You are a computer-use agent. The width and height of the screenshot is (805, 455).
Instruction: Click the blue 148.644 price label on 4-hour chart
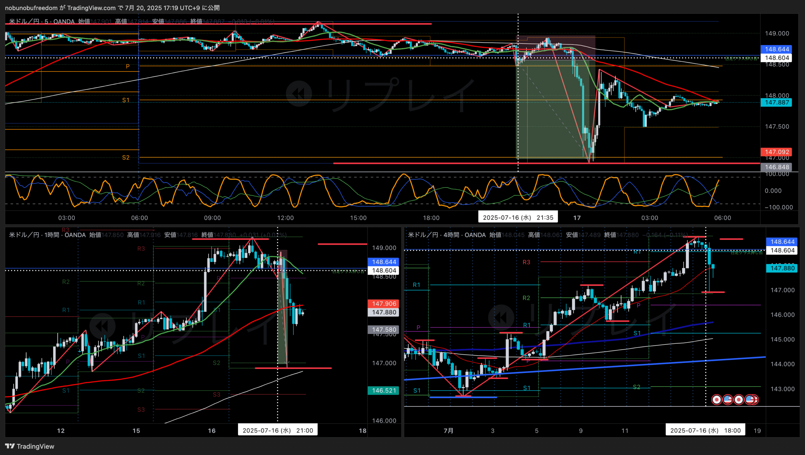[782, 242]
